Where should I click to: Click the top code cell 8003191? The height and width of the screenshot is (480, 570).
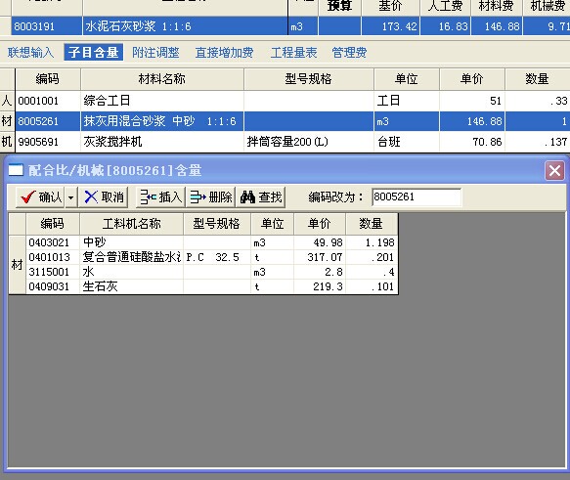tap(47, 26)
